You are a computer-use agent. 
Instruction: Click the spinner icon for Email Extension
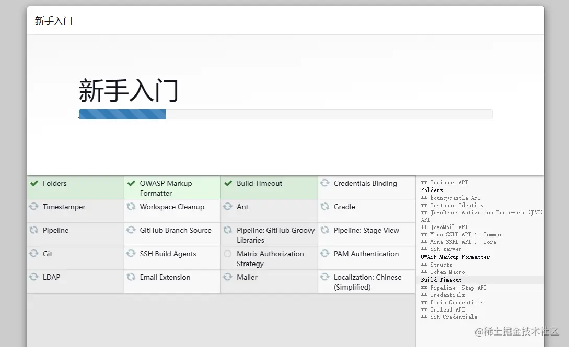(131, 277)
